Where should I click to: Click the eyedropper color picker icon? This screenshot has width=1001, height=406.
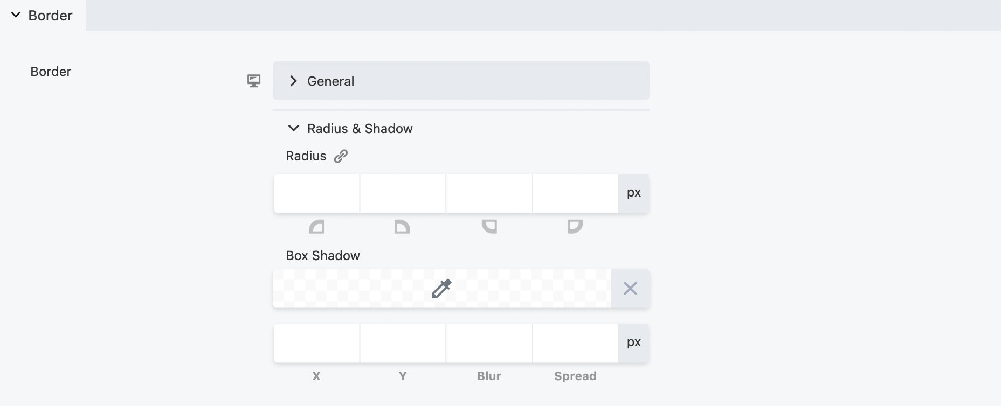441,289
